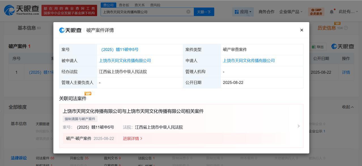Open the respondent 上饶市天同文化传播有限公司 link
362x166 pixels.
pyautogui.click(x=125, y=60)
